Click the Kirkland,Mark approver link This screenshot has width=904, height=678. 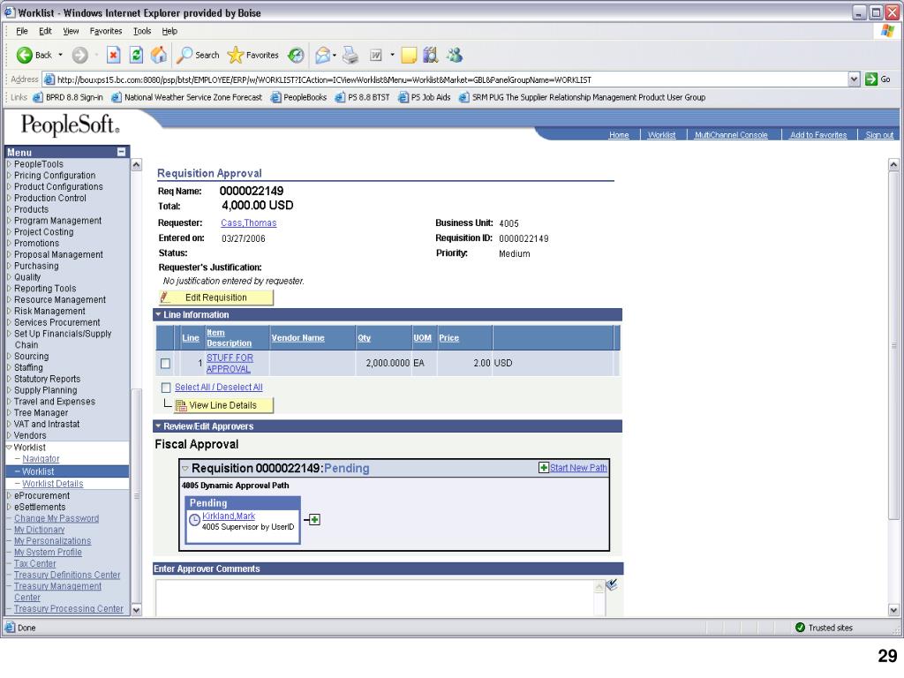229,516
